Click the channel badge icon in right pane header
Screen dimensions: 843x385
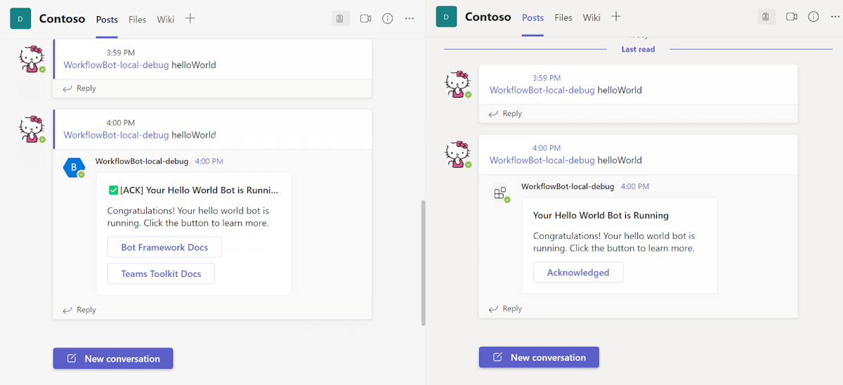coord(766,17)
